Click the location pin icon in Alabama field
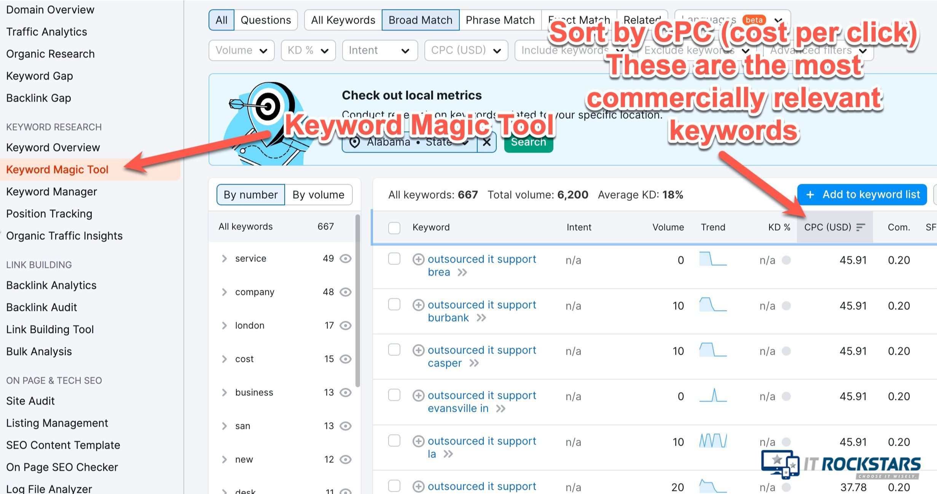The image size is (937, 494). (x=355, y=142)
